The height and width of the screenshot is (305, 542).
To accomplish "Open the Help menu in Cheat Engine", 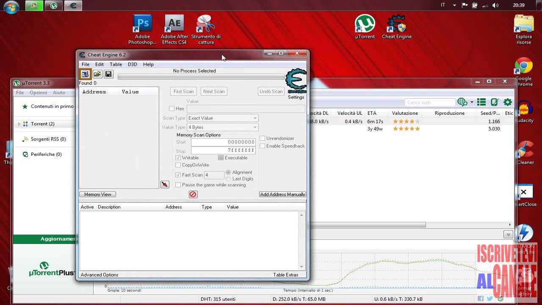I will coord(148,64).
